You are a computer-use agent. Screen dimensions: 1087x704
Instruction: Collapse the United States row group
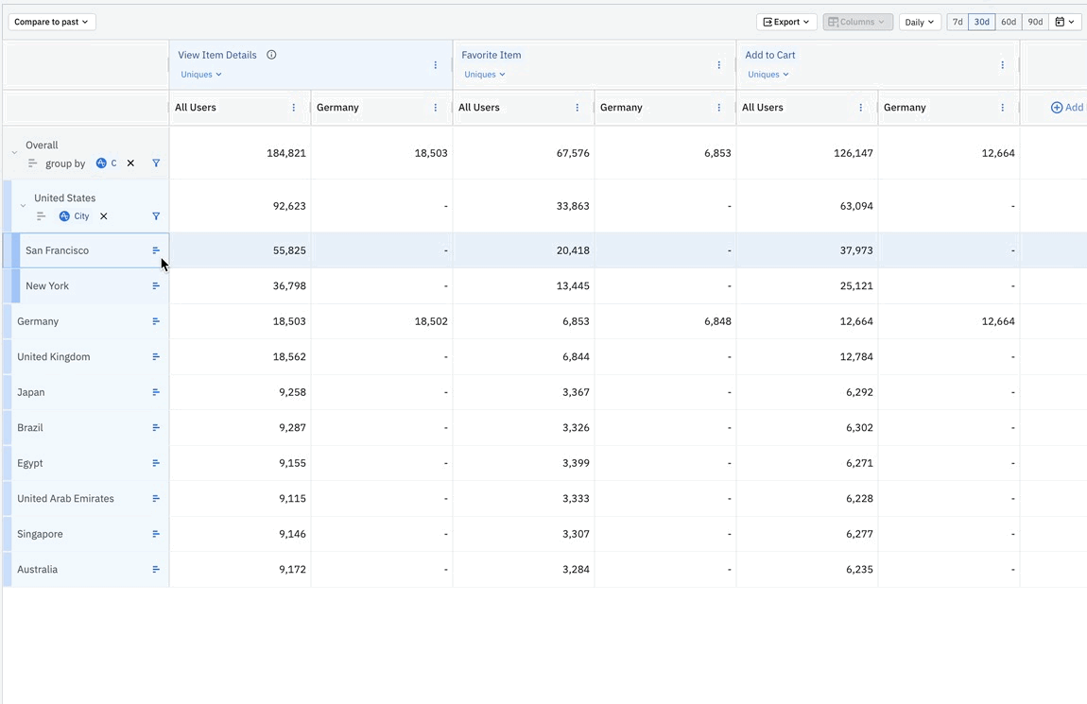click(24, 206)
